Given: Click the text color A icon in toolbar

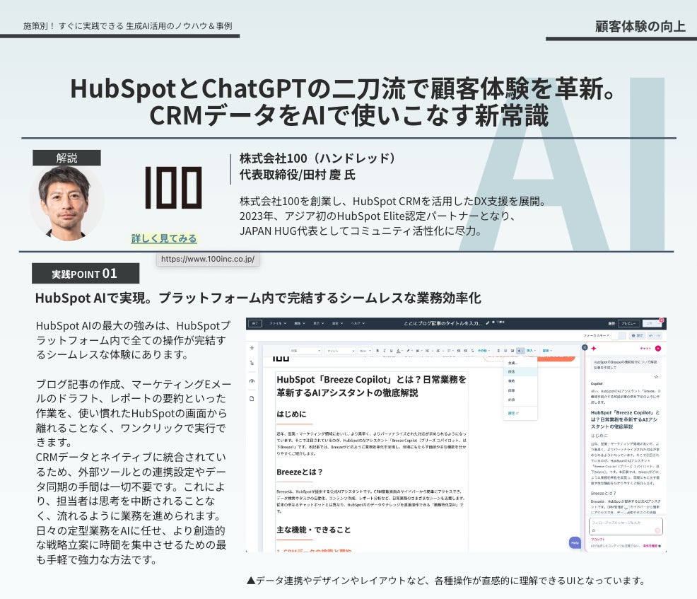Looking at the screenshot, I should click(x=398, y=351).
